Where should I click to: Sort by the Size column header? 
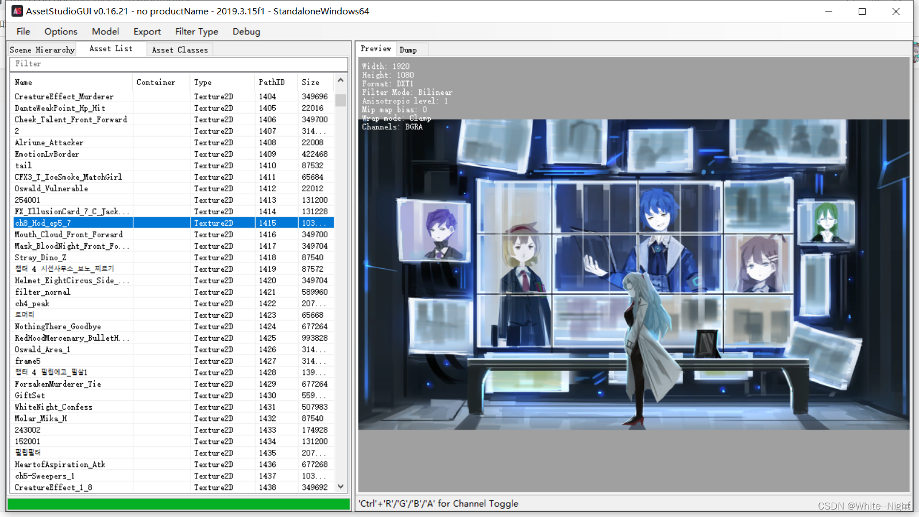tap(316, 82)
